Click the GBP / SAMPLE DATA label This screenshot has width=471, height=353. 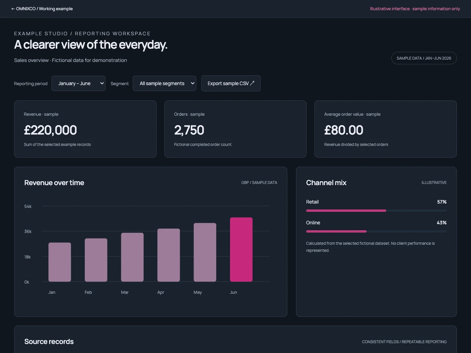[x=259, y=183]
